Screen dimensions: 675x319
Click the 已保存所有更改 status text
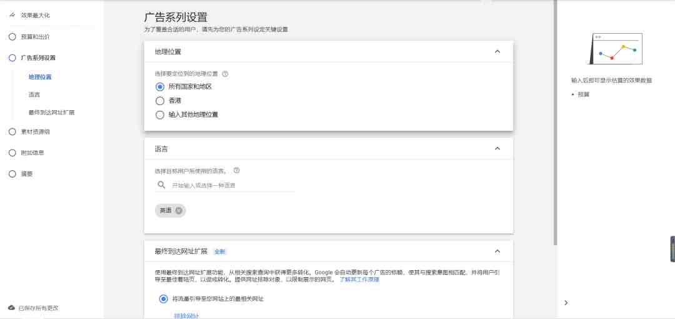(39, 308)
